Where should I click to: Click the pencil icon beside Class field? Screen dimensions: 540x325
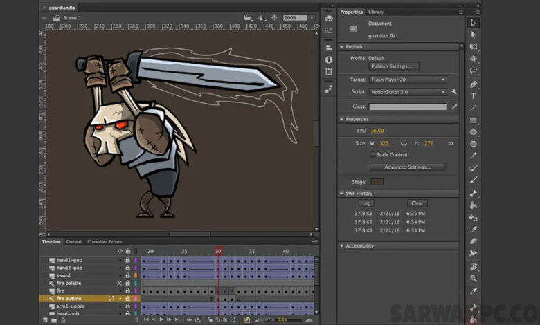[454, 106]
